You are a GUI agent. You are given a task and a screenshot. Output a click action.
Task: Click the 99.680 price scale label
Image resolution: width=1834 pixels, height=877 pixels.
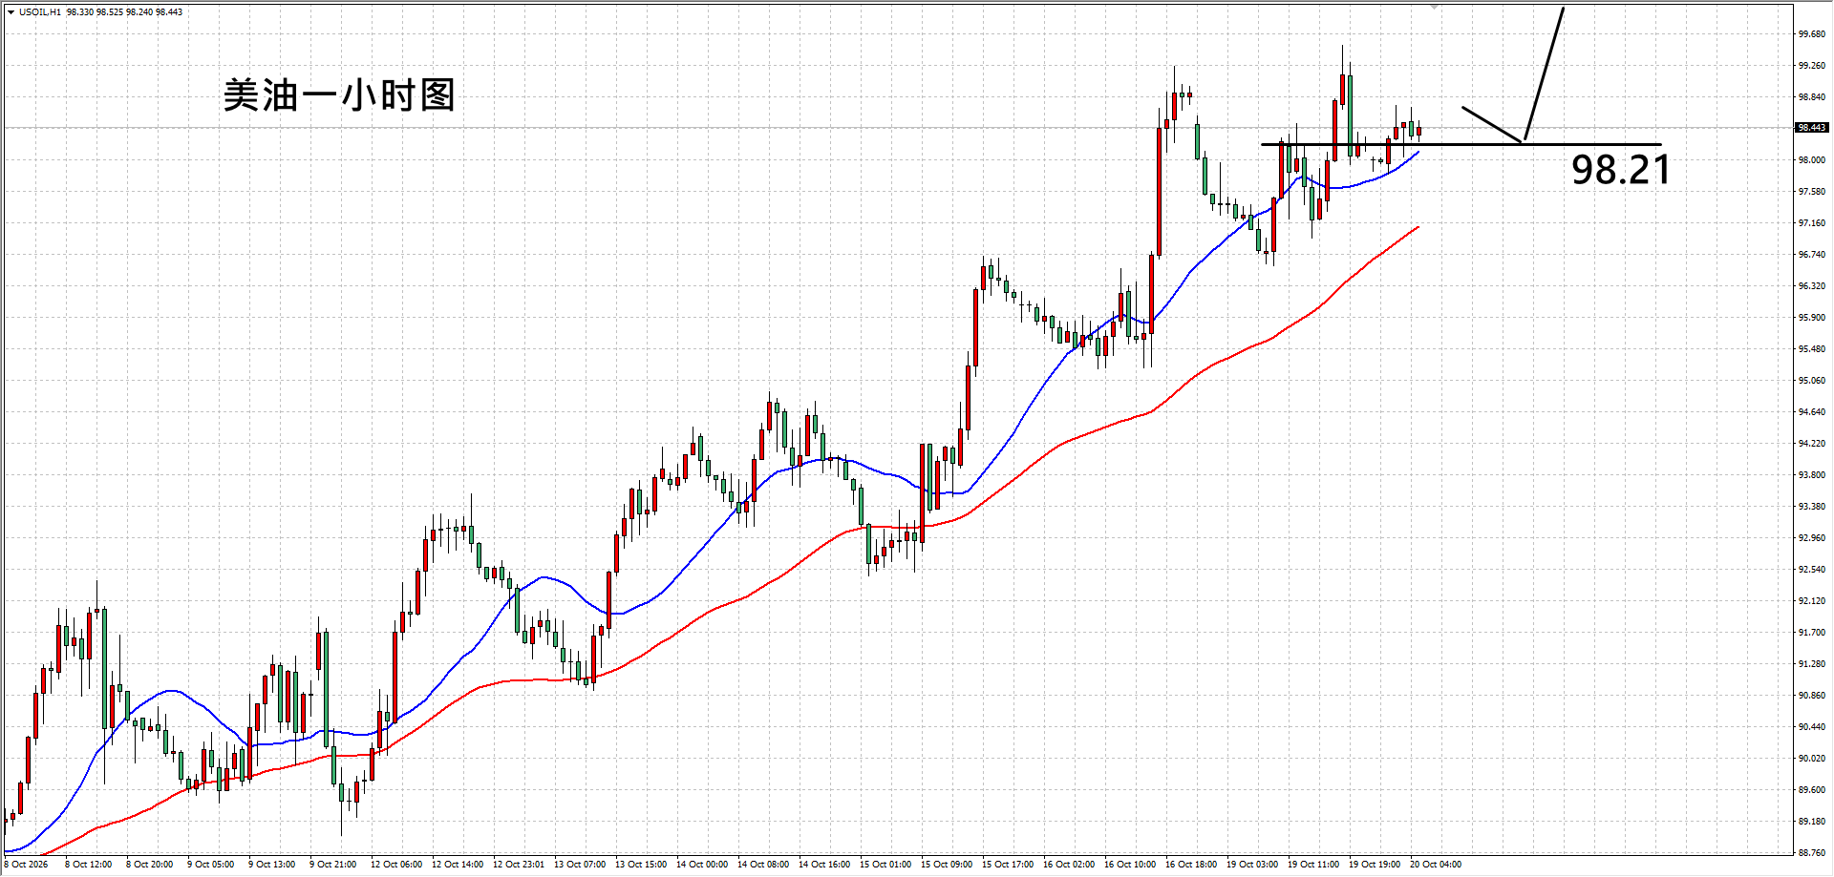pyautogui.click(x=1812, y=34)
